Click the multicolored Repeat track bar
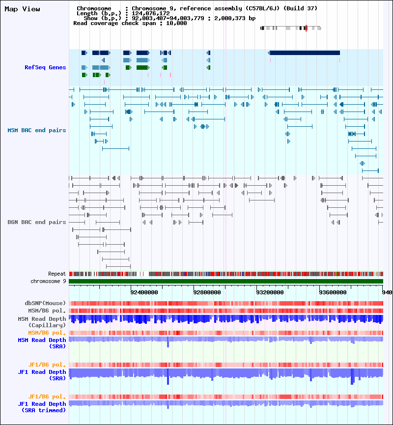This screenshot has width=393, height=425. coord(226,274)
